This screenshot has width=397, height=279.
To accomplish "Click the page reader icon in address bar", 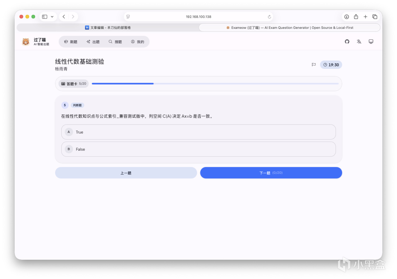I will (128, 17).
